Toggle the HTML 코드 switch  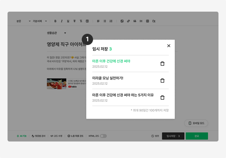(x=103, y=136)
